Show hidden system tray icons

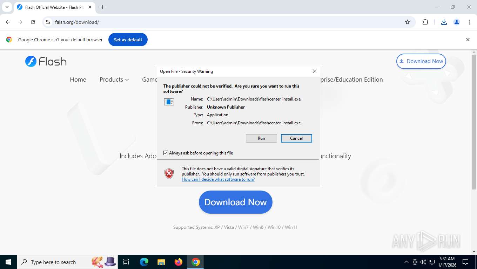point(407,262)
